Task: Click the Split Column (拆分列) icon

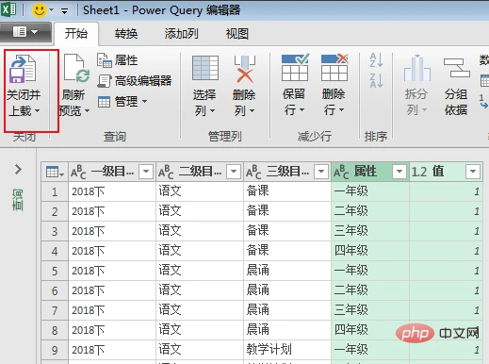Action: [x=416, y=68]
